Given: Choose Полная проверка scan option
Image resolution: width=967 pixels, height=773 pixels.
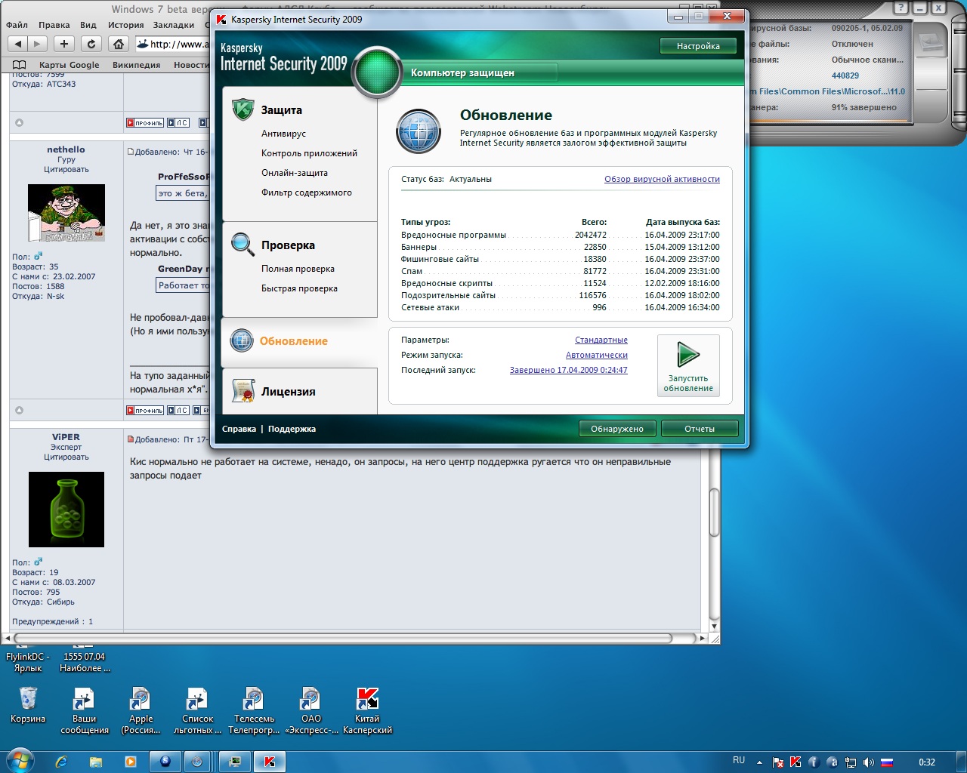Looking at the screenshot, I should (298, 269).
